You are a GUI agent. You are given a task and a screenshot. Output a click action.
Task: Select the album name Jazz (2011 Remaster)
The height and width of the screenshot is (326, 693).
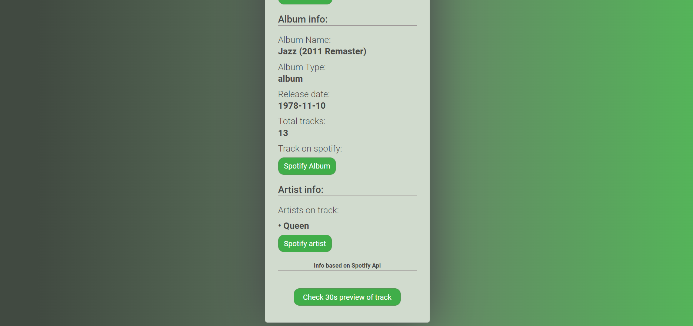322,51
